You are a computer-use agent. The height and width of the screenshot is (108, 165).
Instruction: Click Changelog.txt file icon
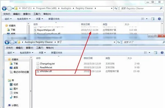[38, 64]
